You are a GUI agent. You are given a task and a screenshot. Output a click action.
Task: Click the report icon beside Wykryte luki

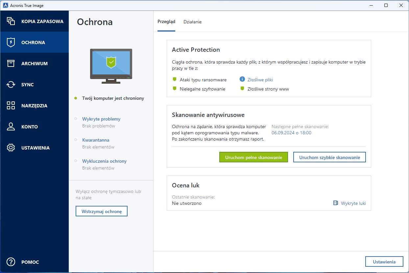[335, 203]
